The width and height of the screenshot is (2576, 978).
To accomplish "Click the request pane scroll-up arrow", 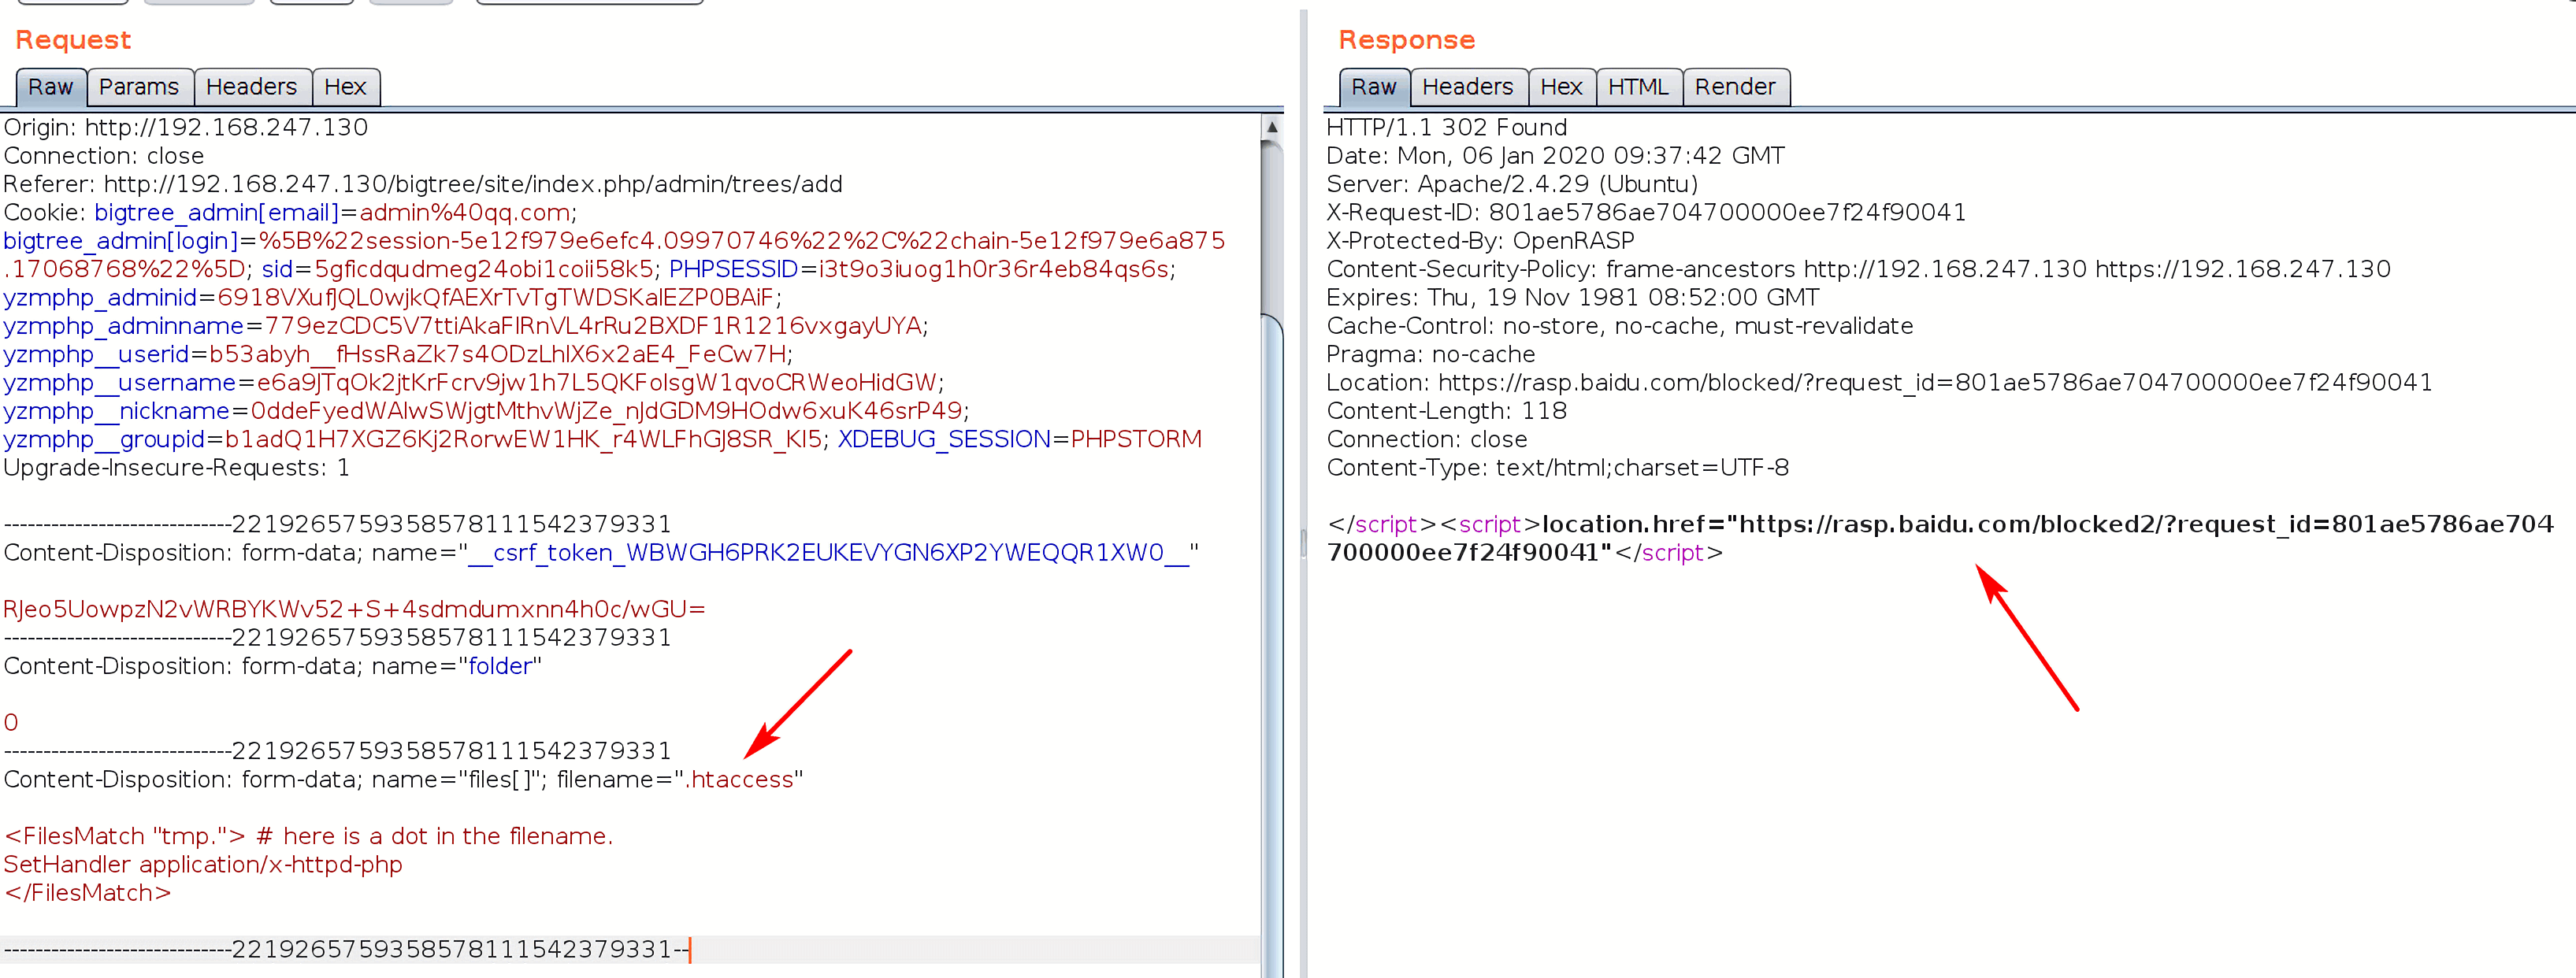I will [1272, 127].
